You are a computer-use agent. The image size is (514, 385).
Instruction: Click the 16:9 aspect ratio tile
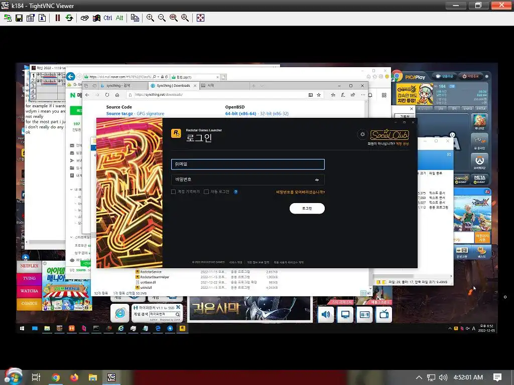coord(364,315)
